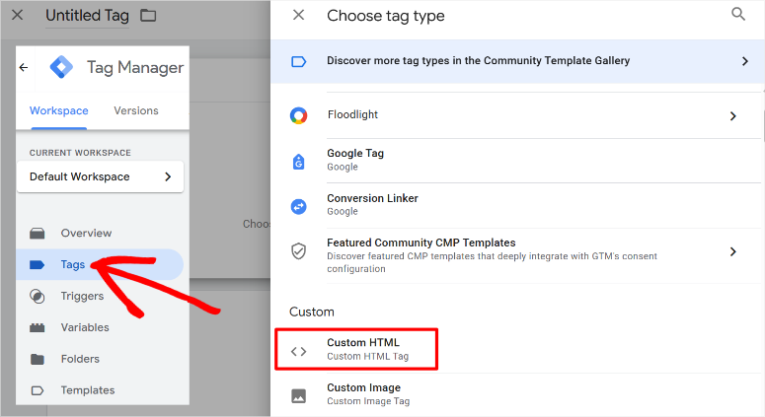Click the Custom Image icon
The width and height of the screenshot is (765, 417).
(298, 395)
